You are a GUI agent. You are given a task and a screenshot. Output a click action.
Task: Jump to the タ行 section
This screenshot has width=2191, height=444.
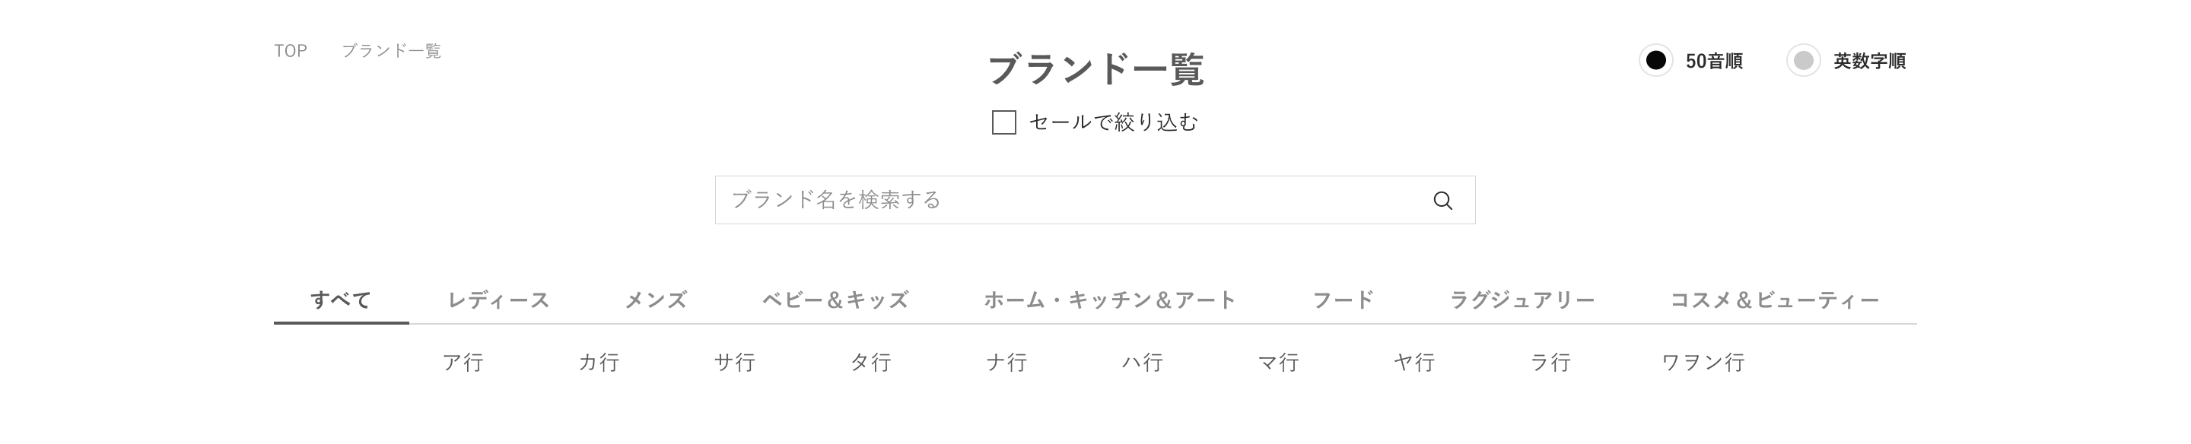871,363
